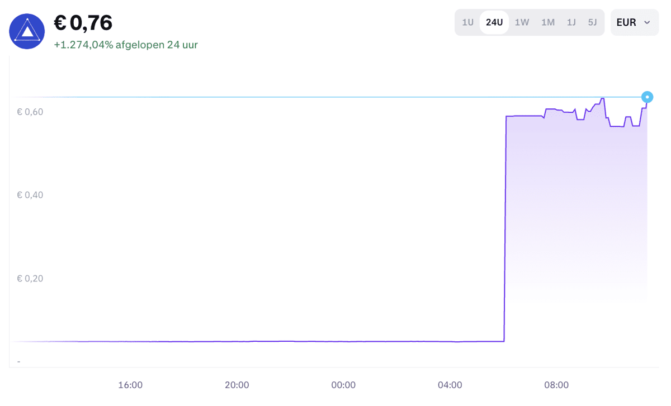Click the blue current-price marker dot
Viewport: 671px width, 406px height.
tap(647, 97)
